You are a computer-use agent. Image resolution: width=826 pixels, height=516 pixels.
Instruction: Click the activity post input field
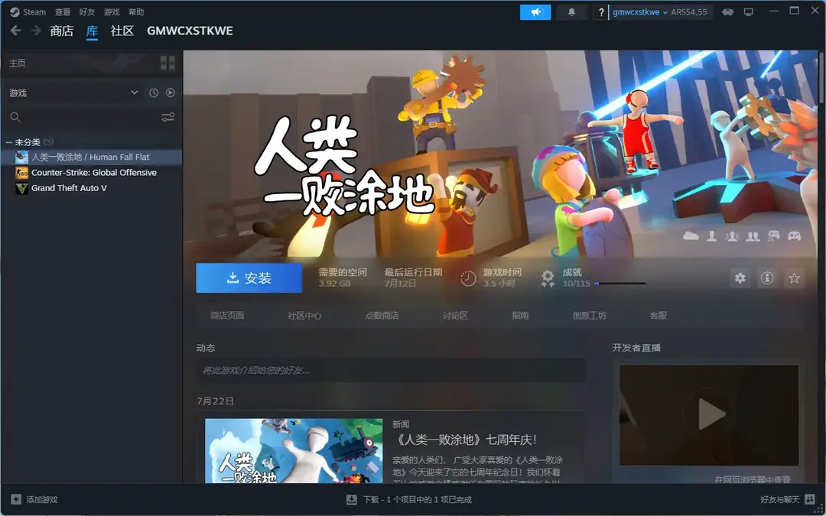(391, 371)
